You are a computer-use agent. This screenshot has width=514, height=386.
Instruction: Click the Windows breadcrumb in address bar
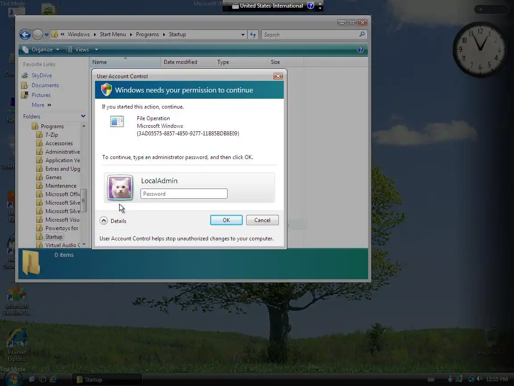[79, 34]
